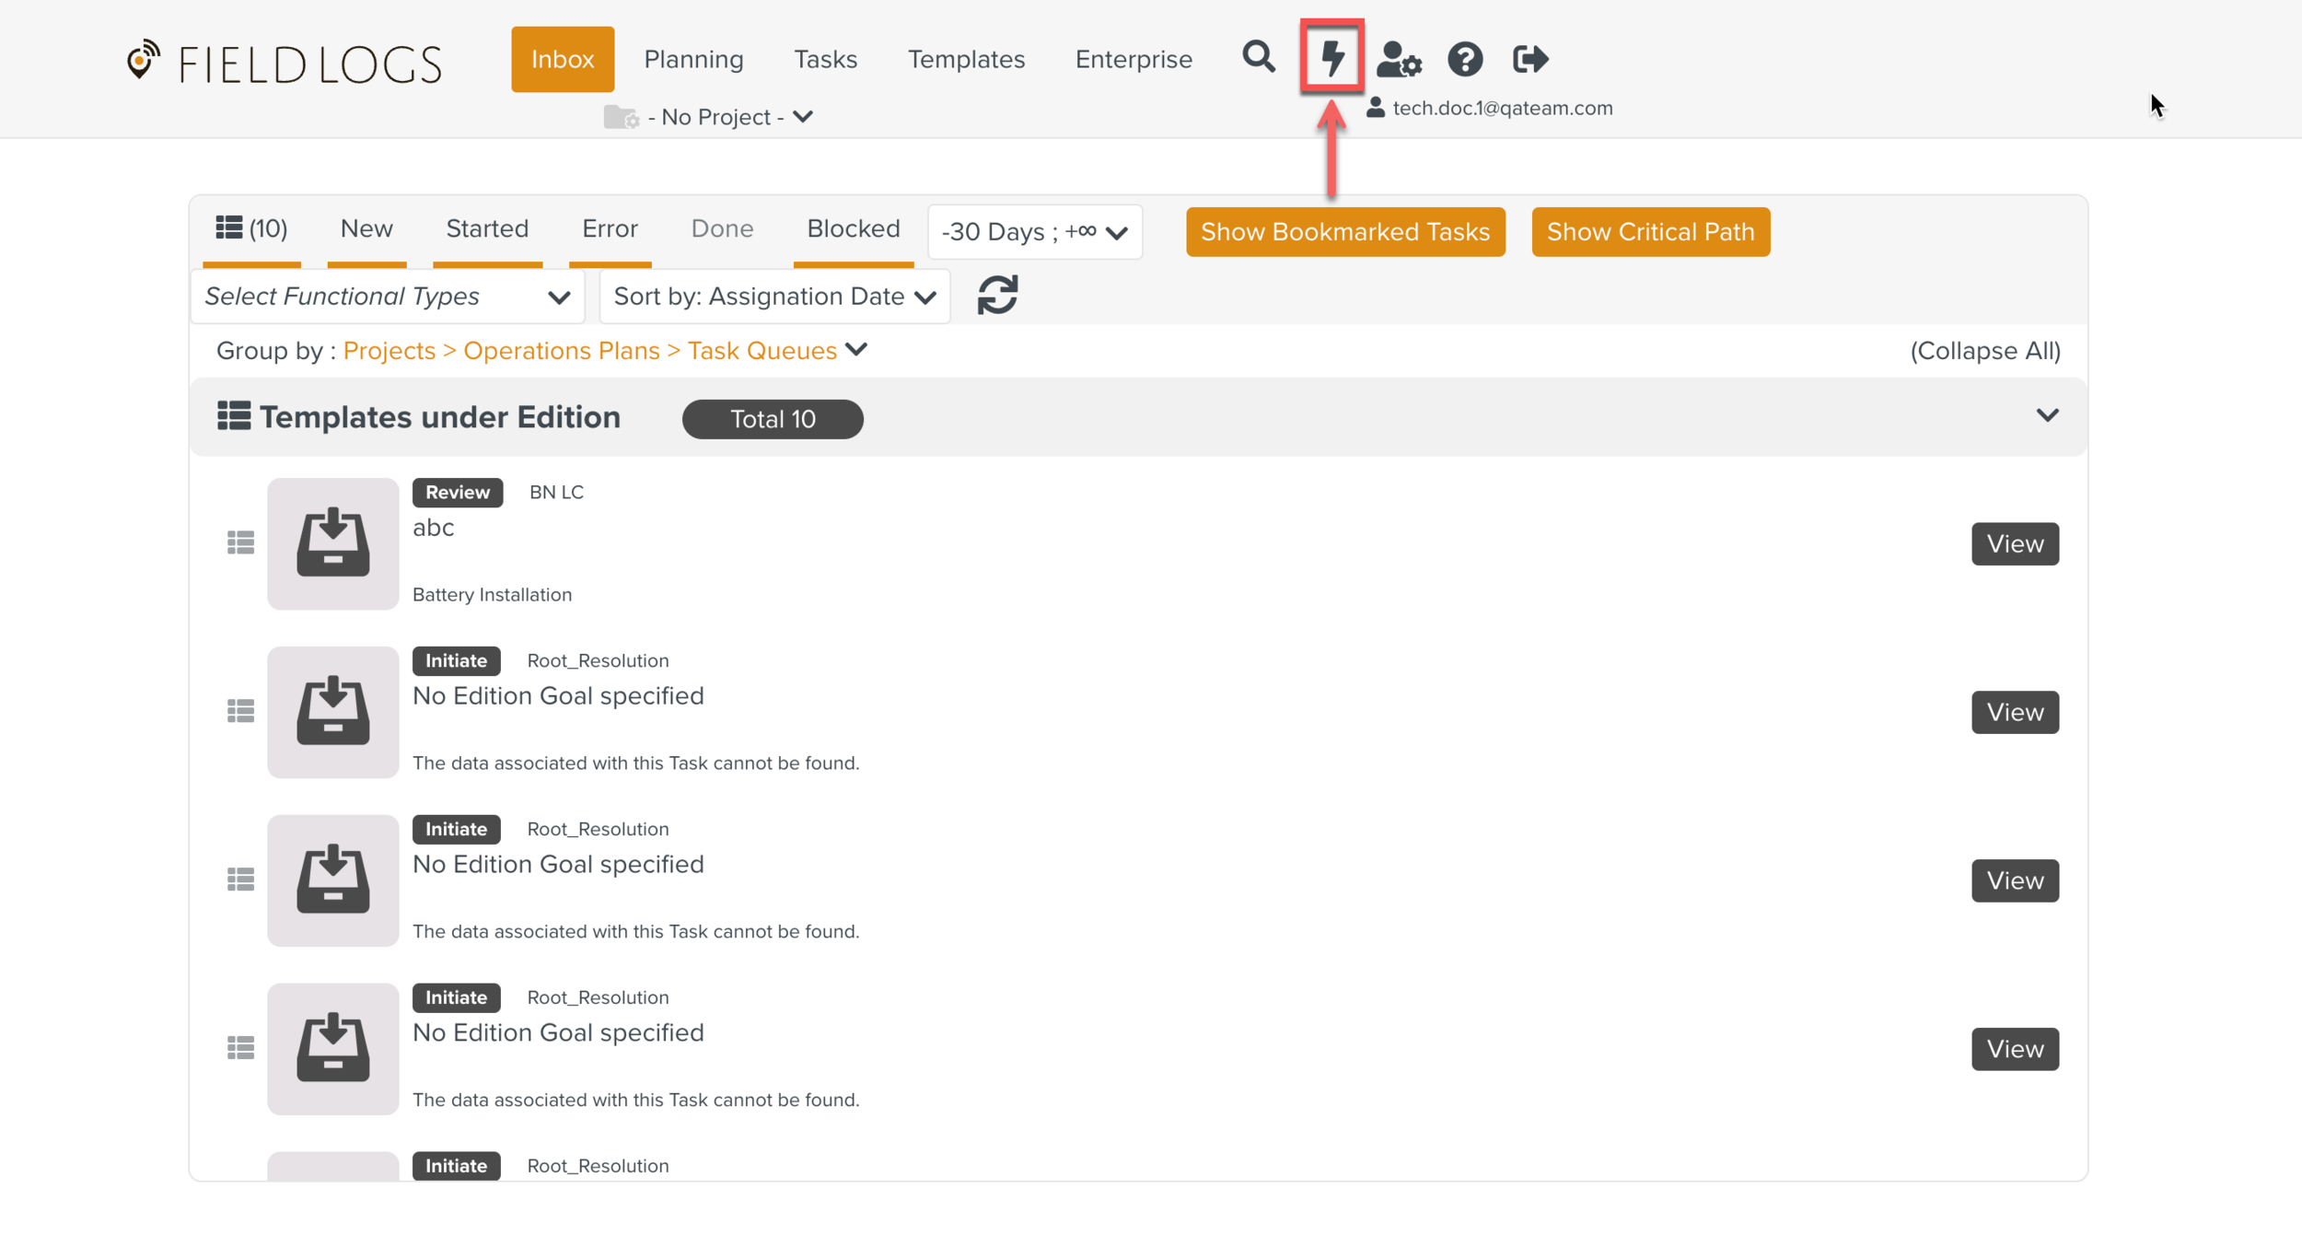Open search with the magnifier icon
The width and height of the screenshot is (2302, 1235).
coord(1258,58)
